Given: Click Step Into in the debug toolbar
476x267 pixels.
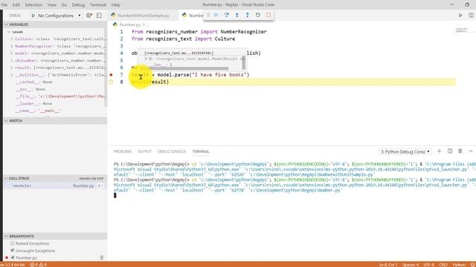Looking at the screenshot, I should (x=237, y=15).
